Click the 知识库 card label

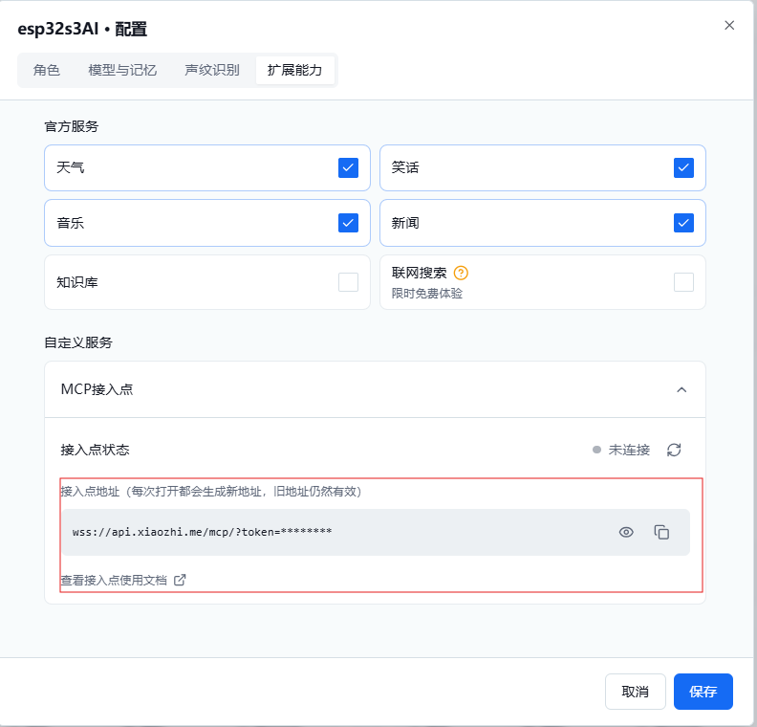tap(77, 282)
